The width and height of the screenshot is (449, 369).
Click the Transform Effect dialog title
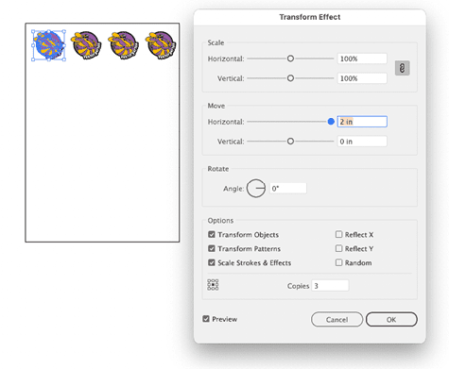[x=310, y=17]
